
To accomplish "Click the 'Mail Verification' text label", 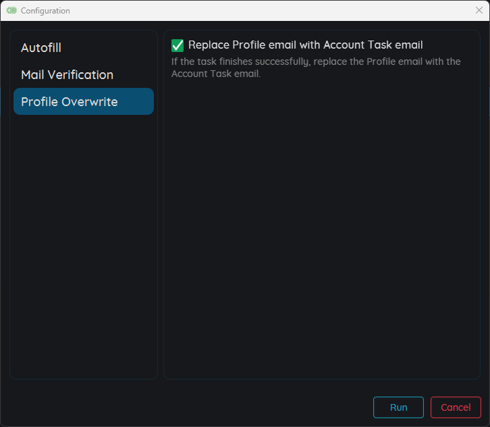I will (x=67, y=75).
